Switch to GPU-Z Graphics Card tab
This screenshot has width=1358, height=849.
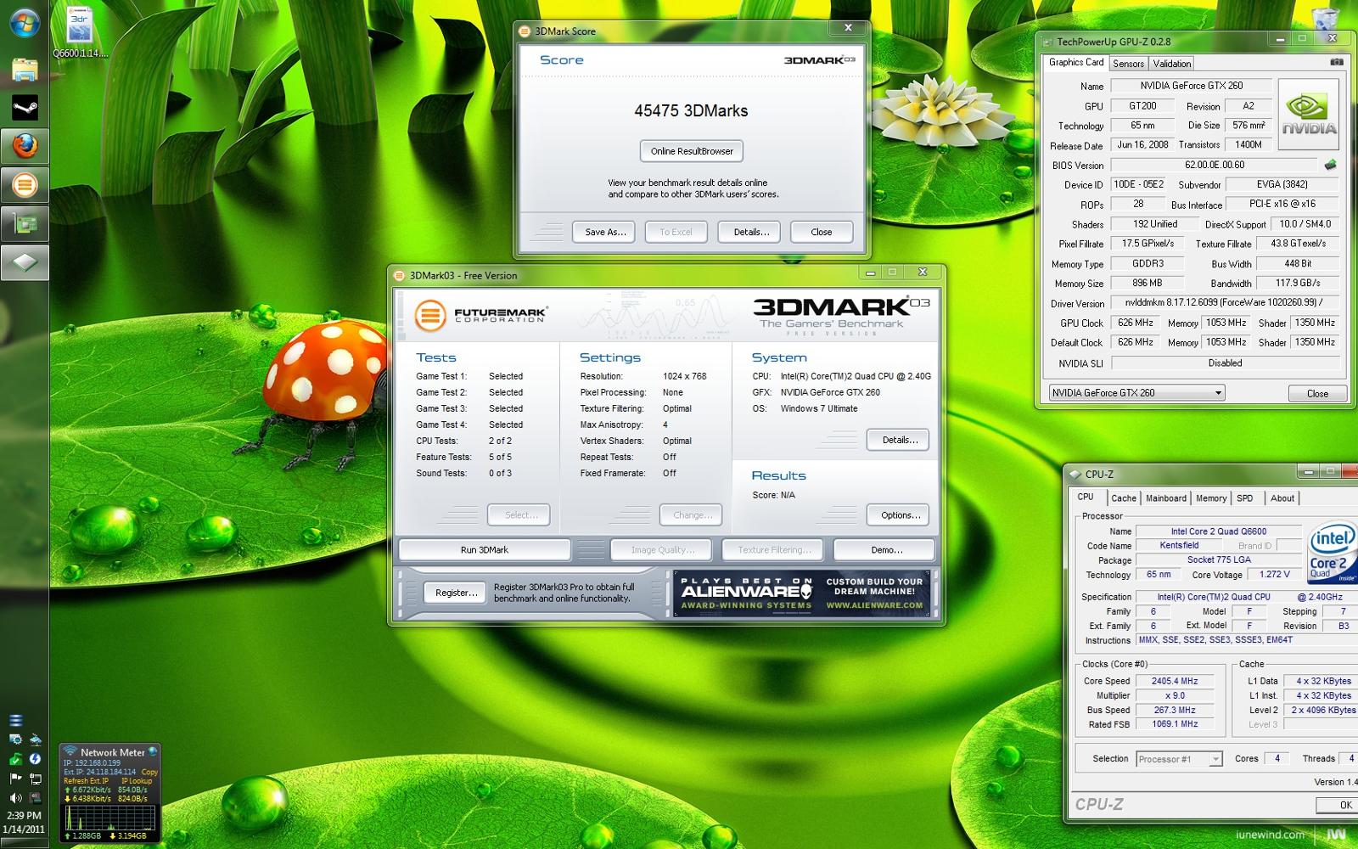pyautogui.click(x=1075, y=62)
